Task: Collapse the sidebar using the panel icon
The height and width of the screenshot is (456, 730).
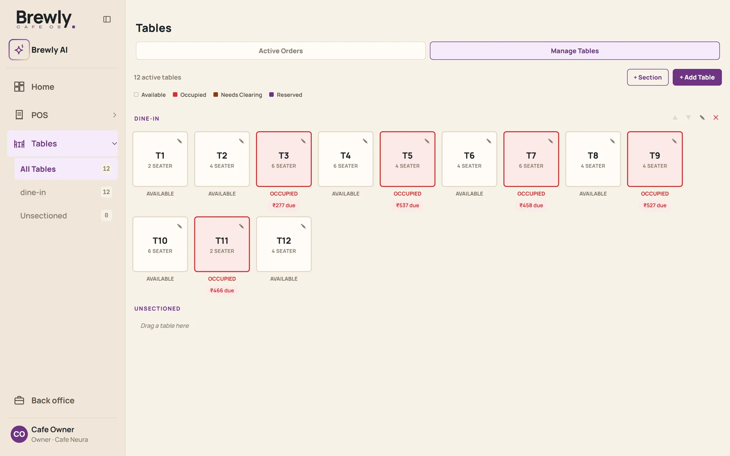Action: (x=107, y=19)
